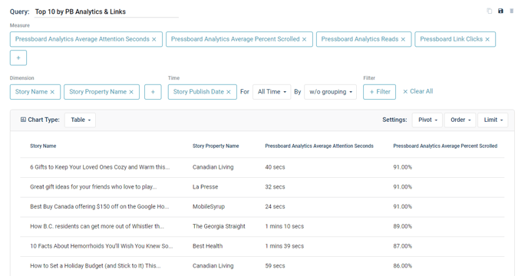
Task: Select the 'Great gift ideas for your friends' story
Action: point(94,187)
